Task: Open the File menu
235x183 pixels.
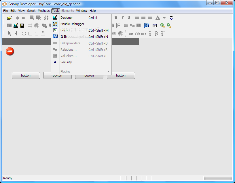Action: point(5,11)
